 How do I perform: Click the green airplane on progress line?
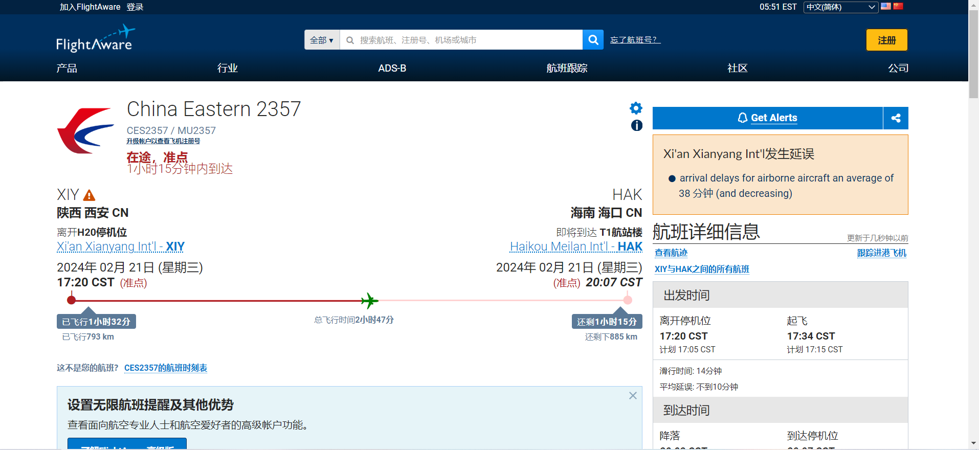pyautogui.click(x=369, y=301)
